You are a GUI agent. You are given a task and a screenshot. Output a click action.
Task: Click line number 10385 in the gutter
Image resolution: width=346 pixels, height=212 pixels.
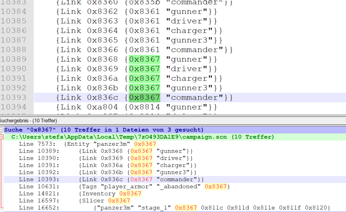click(x=14, y=21)
